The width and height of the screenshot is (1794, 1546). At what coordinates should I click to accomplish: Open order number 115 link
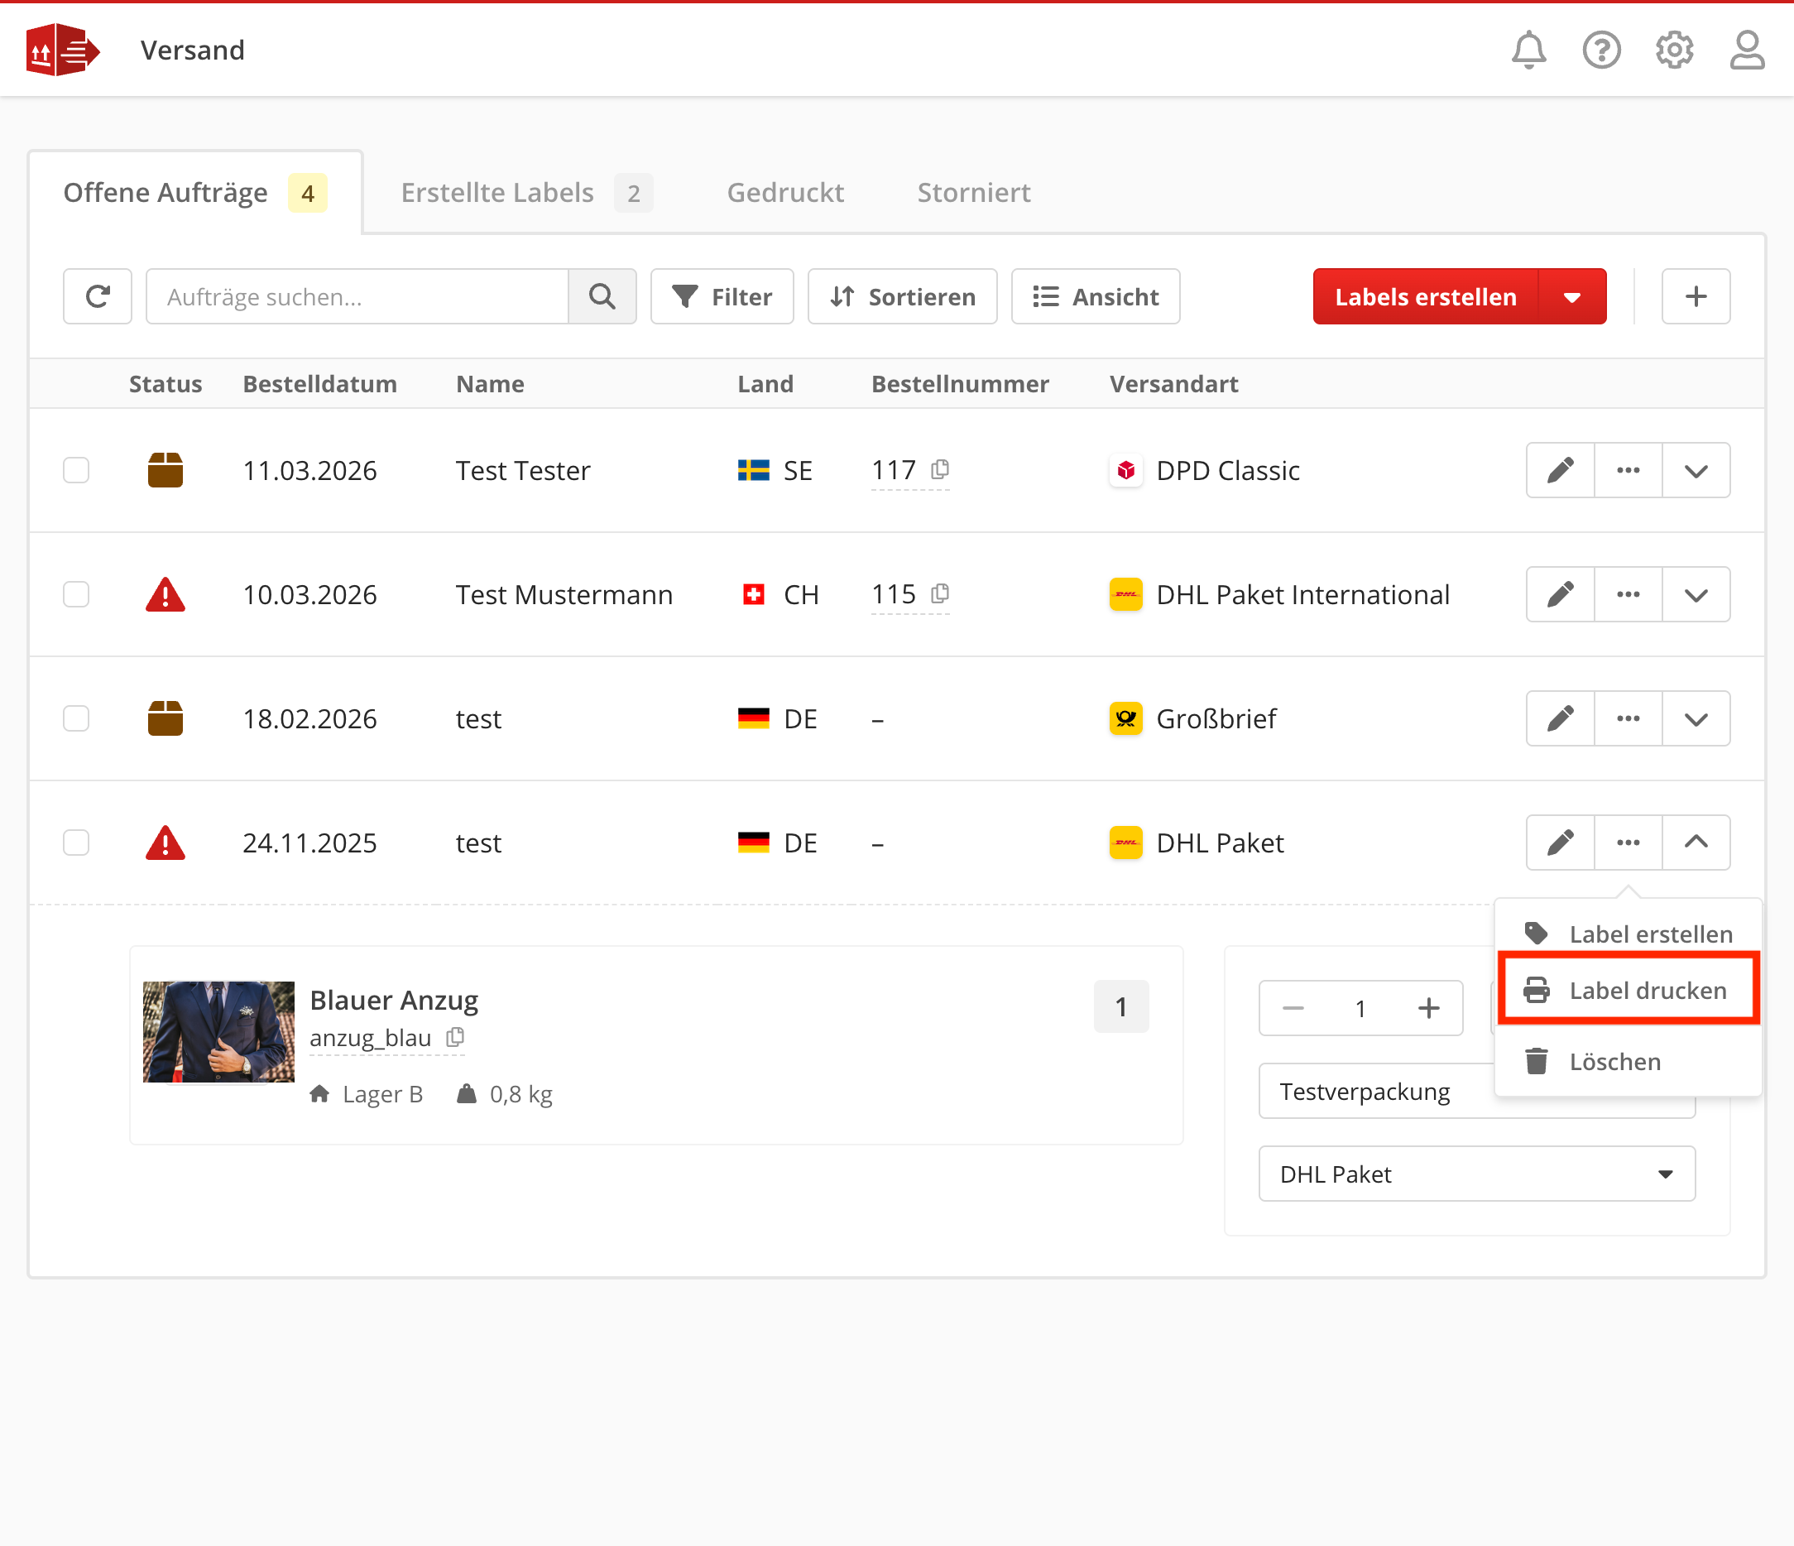[894, 594]
